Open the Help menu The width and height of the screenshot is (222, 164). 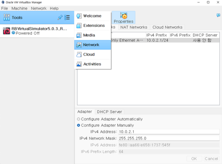(54, 8)
